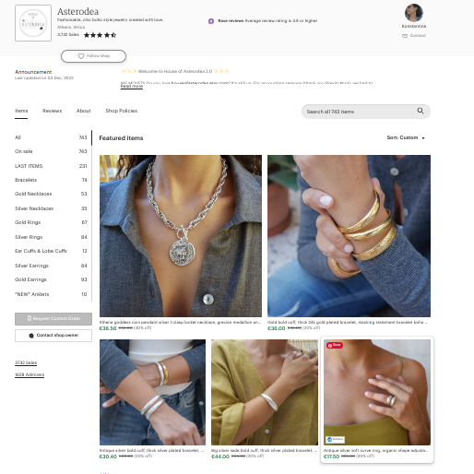This screenshot has height=474, width=474.
Task: Open the Shop Policies tab
Action: tap(122, 111)
